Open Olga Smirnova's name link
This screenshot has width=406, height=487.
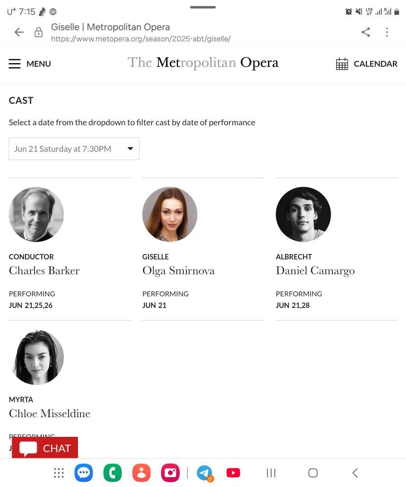click(178, 270)
